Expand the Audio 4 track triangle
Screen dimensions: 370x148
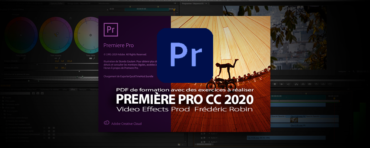[209, 138]
